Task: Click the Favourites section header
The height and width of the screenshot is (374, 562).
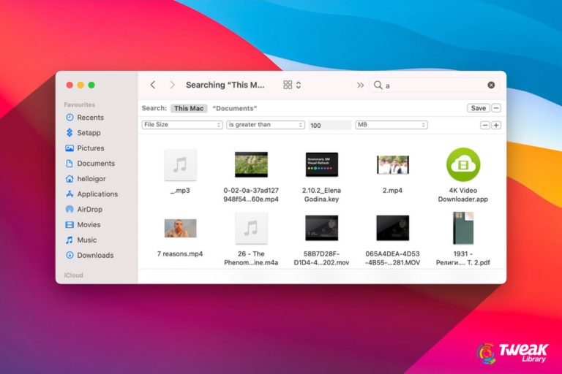Action: tap(80, 104)
